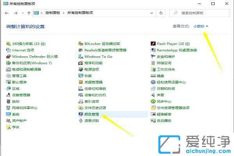Screen dimensions: 234x156
Task: Open the 声音 (Sound) speaker icon
Action: [153, 95]
